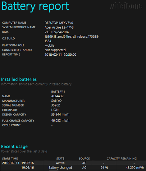Click the SOURCE column header
The image size is (146, 171).
tap(84, 159)
